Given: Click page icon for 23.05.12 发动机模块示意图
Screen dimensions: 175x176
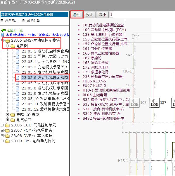Looking at the screenshot, I should pos(18,109).
